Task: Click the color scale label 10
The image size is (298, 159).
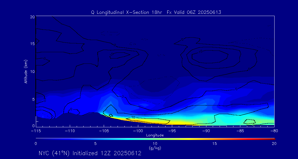Action: [x=155, y=144]
